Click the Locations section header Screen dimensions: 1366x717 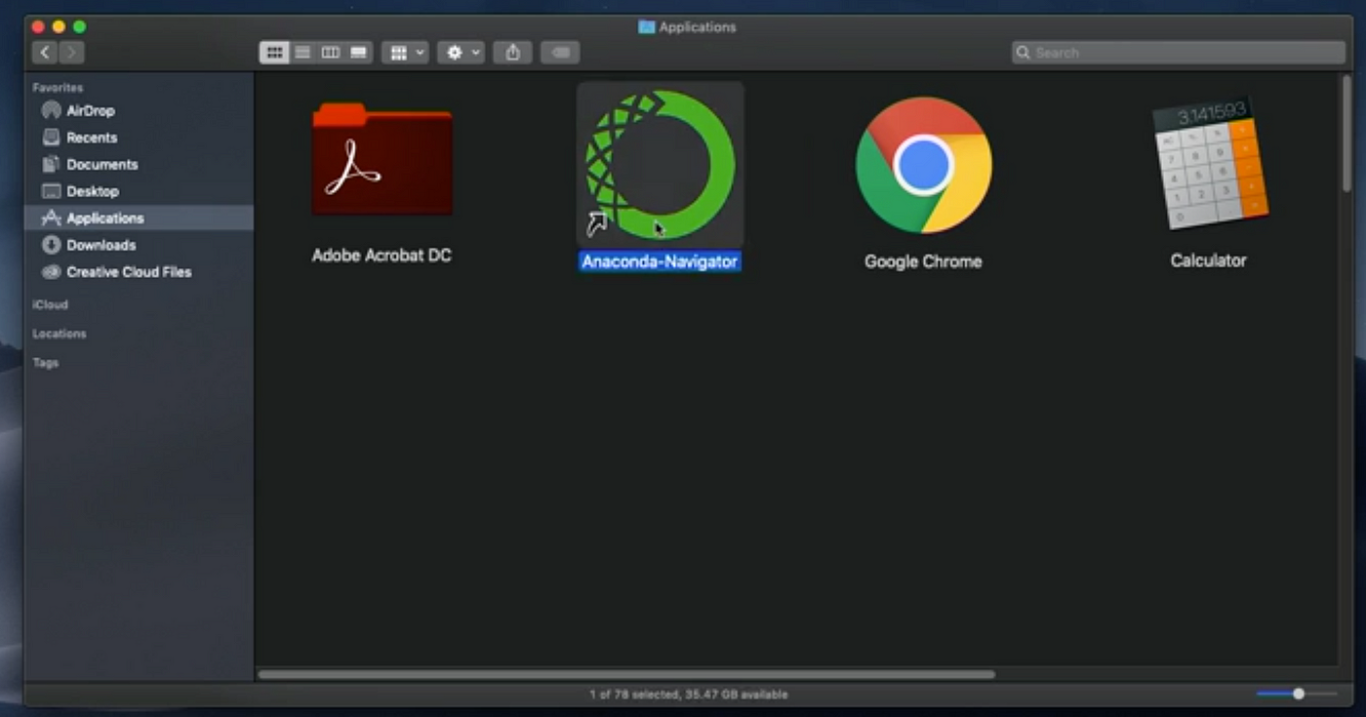pyautogui.click(x=59, y=334)
